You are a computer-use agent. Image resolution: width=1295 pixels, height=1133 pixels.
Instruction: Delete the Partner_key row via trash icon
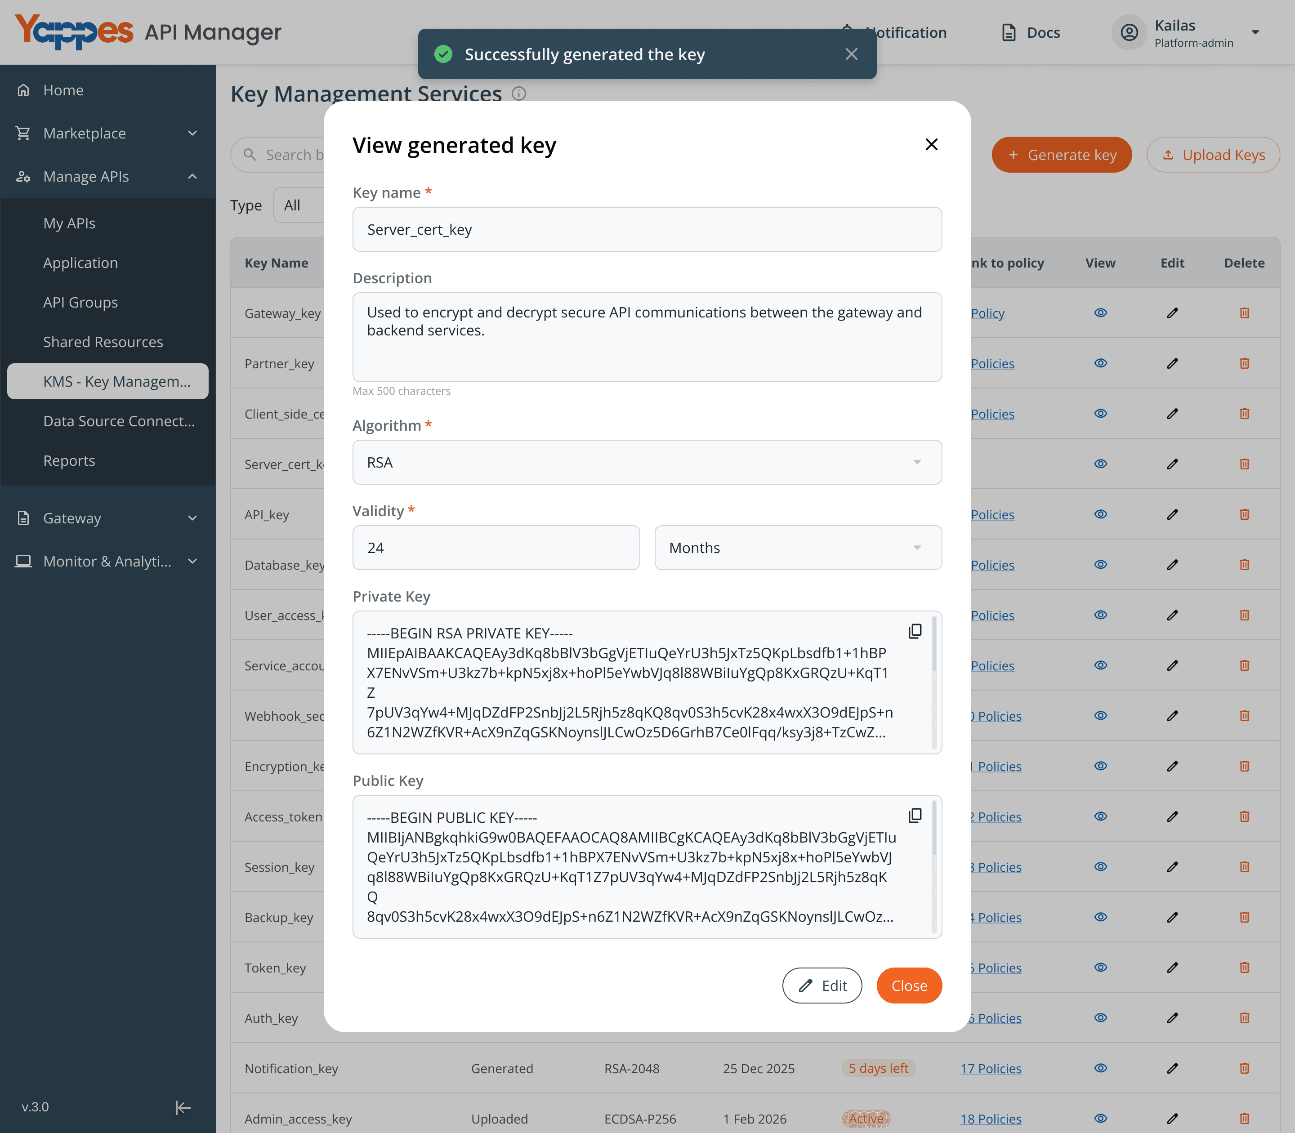coord(1245,364)
